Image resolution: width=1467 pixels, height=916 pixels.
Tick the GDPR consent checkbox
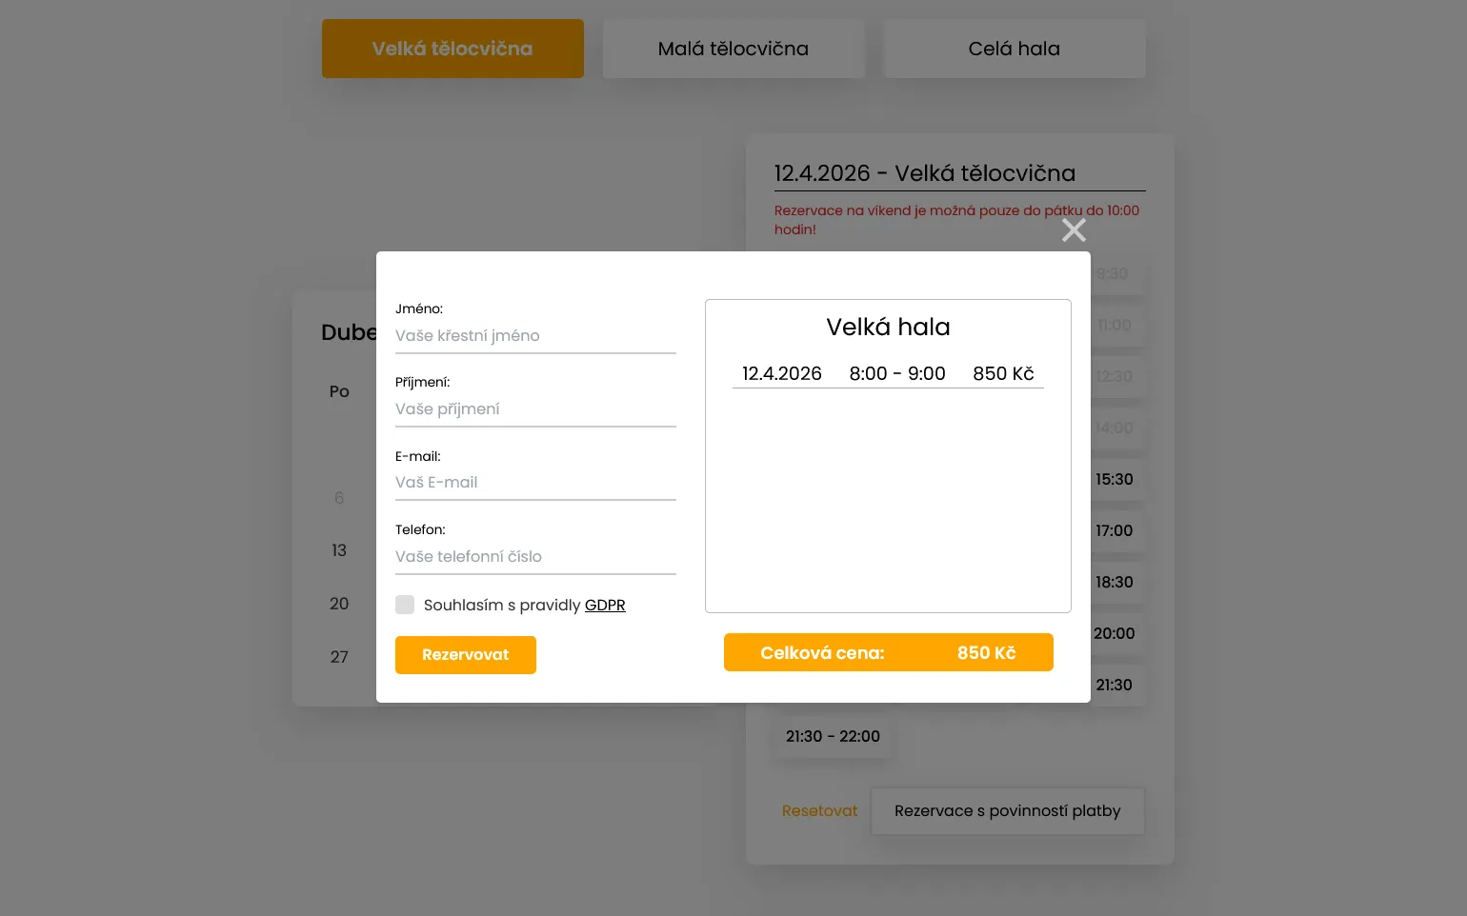(405, 605)
